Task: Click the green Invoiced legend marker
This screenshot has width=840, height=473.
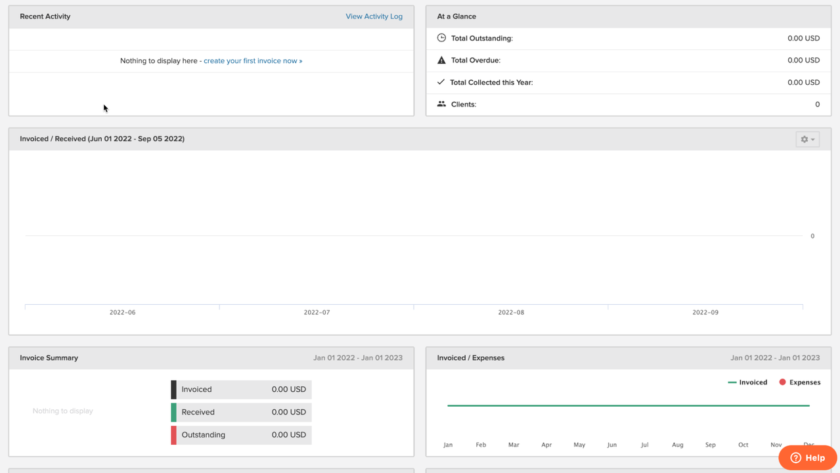Action: pos(732,382)
